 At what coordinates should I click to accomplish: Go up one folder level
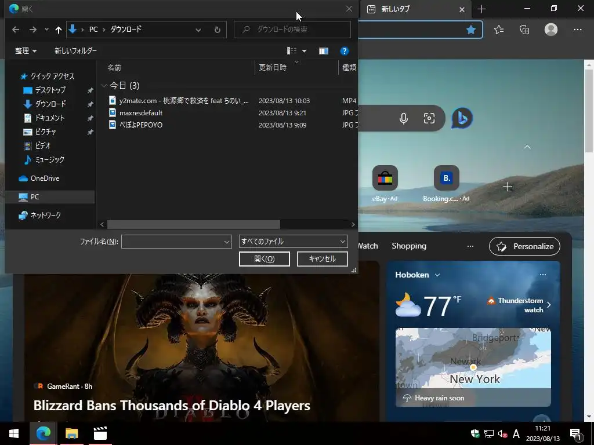[58, 30]
